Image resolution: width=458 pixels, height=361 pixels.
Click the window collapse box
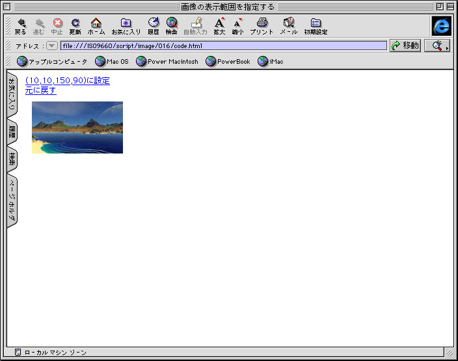[450, 7]
